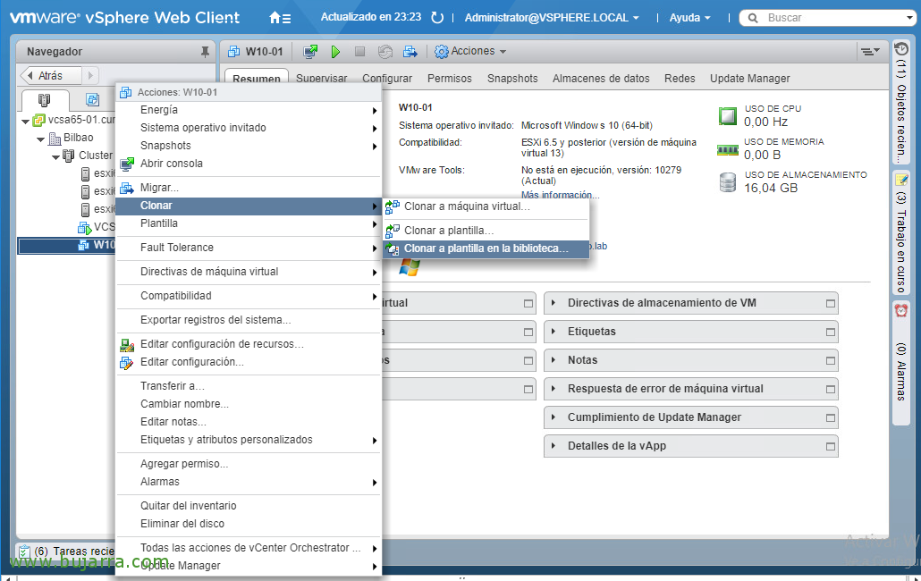Click the Trabajo en curso sidebar icon
Screen dimensions: 921x581
(901, 179)
